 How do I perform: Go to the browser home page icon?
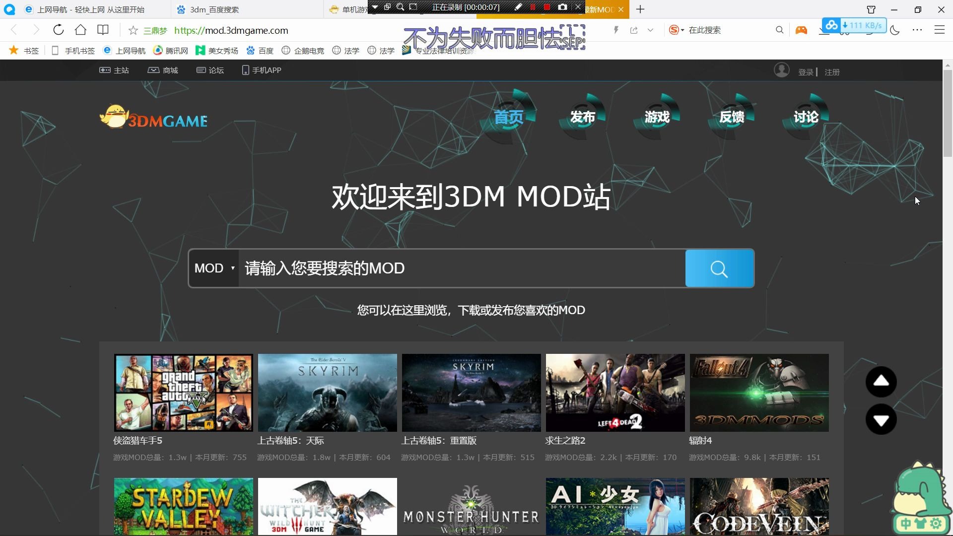(x=80, y=30)
